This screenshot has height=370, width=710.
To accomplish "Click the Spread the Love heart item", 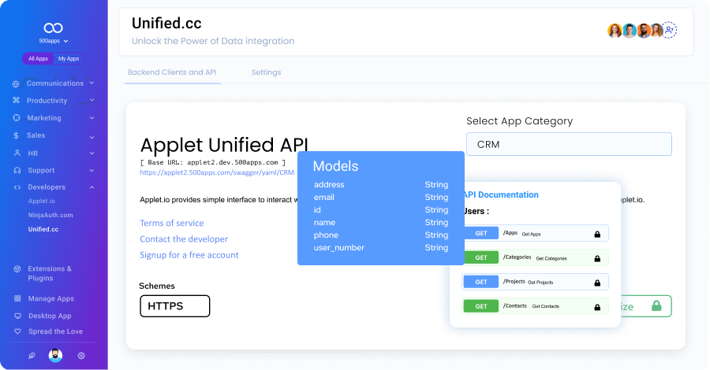I will click(55, 331).
